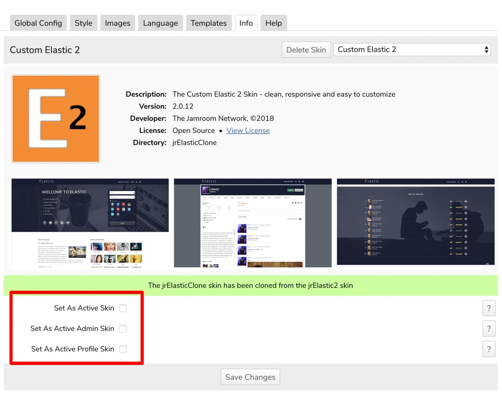Open the Templates tab
The width and height of the screenshot is (502, 395).
(x=208, y=23)
